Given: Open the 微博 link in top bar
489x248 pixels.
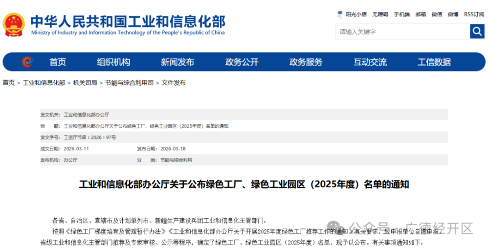Looking at the screenshot, I should click(x=453, y=15).
